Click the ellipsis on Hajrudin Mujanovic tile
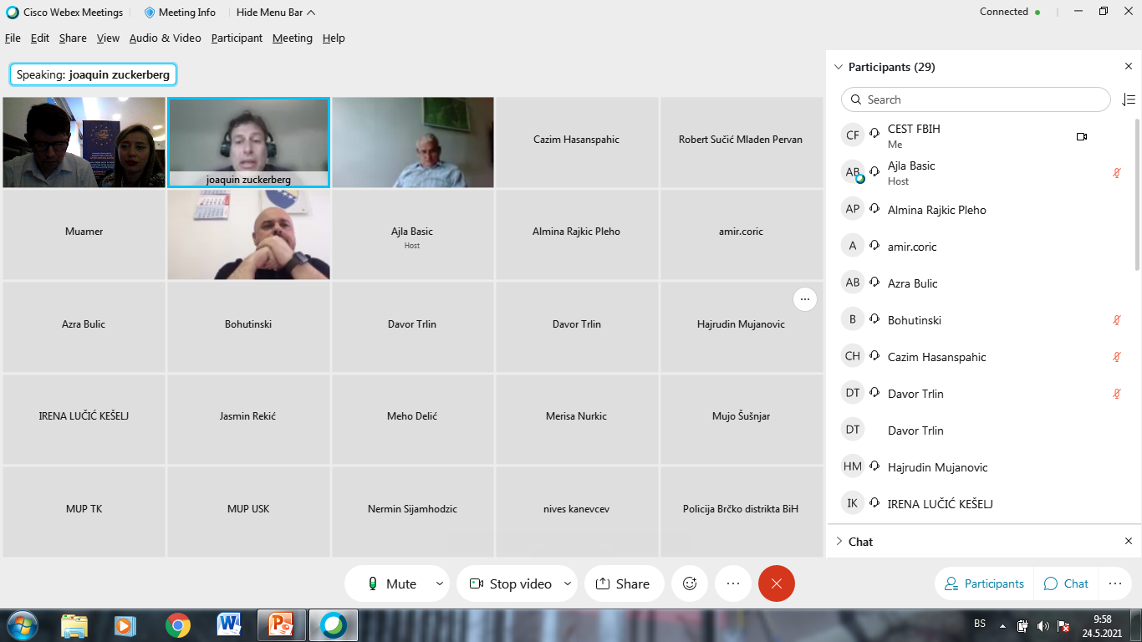The image size is (1142, 642). pyautogui.click(x=804, y=299)
